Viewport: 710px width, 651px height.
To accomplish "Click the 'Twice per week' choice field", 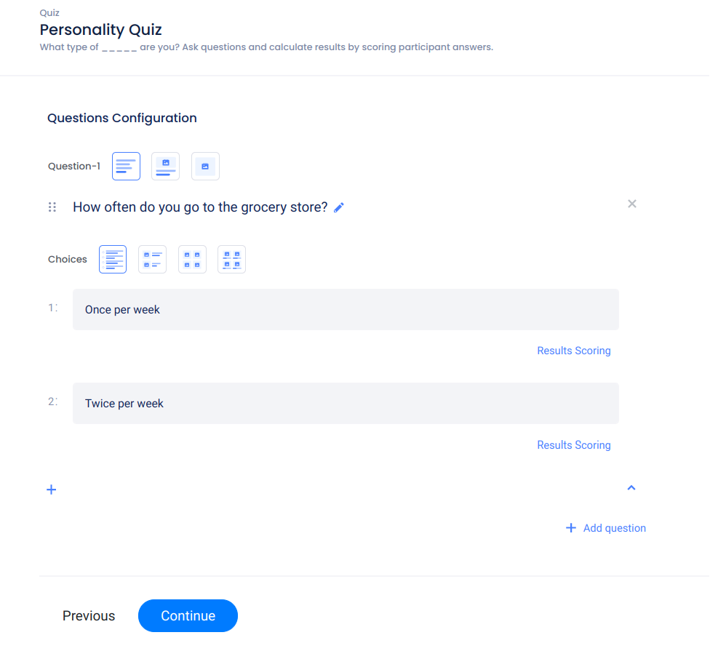I will tap(346, 403).
